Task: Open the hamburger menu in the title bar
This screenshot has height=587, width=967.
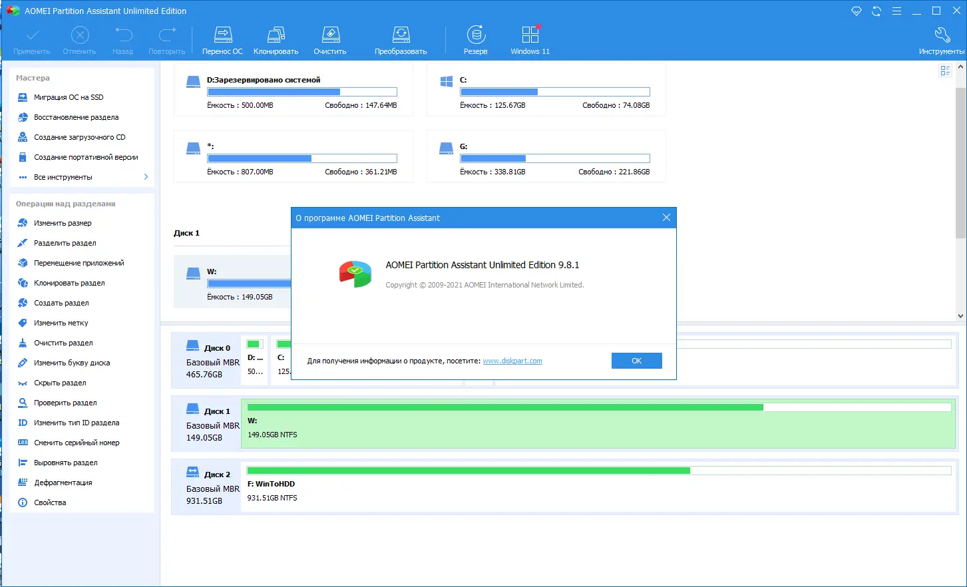Action: (x=896, y=11)
